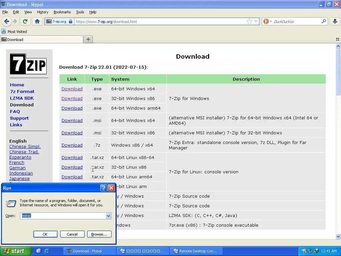Open the Help menu
The width and height of the screenshot is (341, 256).
coord(93,12)
